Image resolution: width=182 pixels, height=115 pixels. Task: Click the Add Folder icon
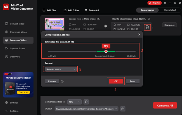pos(65,10)
